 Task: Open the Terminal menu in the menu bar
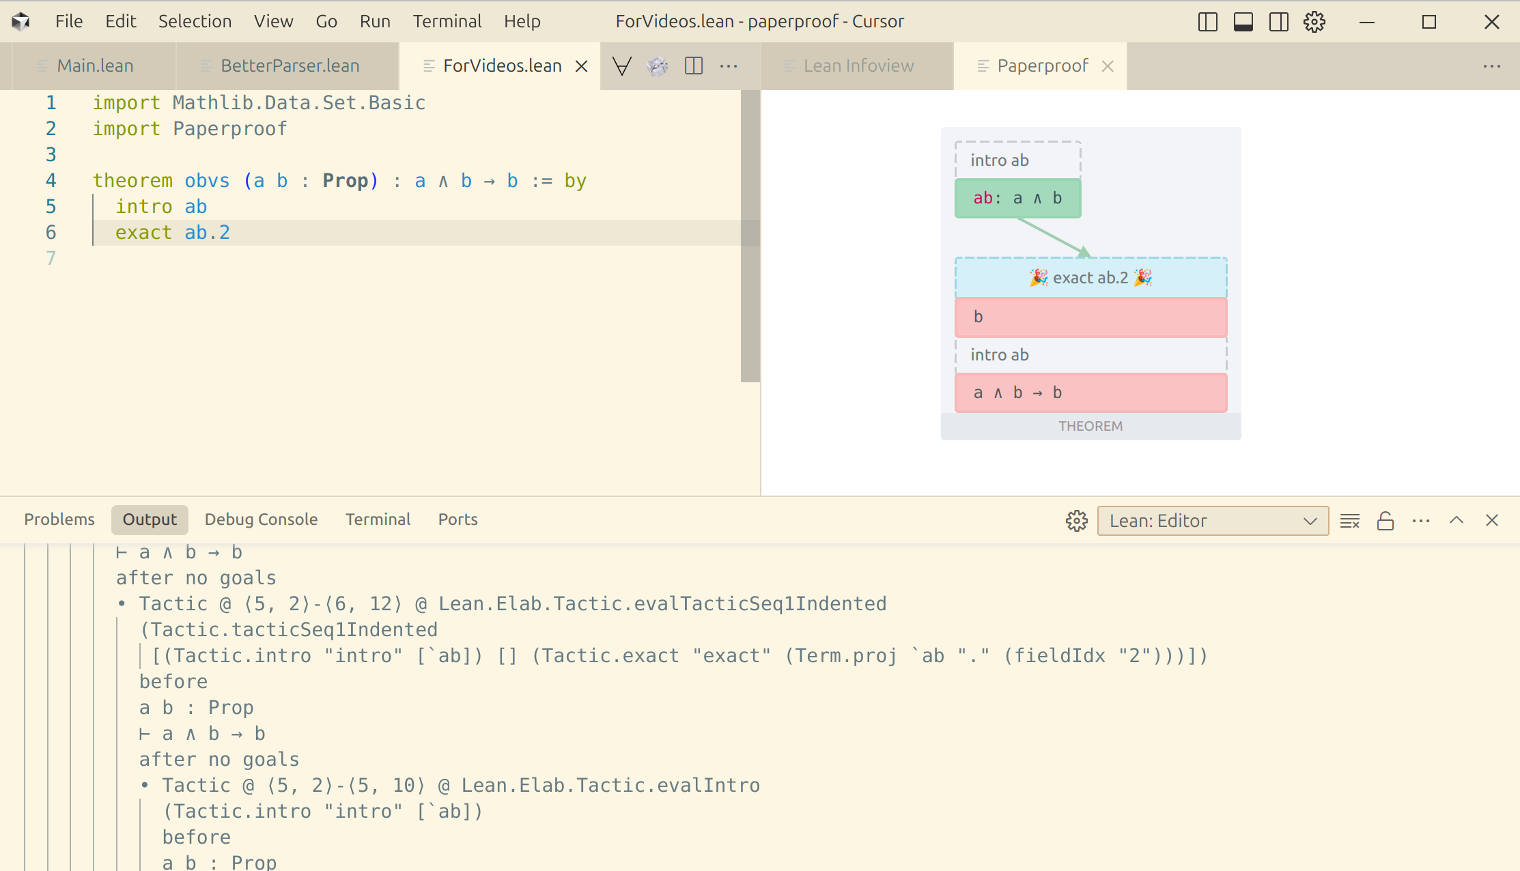pyautogui.click(x=447, y=21)
